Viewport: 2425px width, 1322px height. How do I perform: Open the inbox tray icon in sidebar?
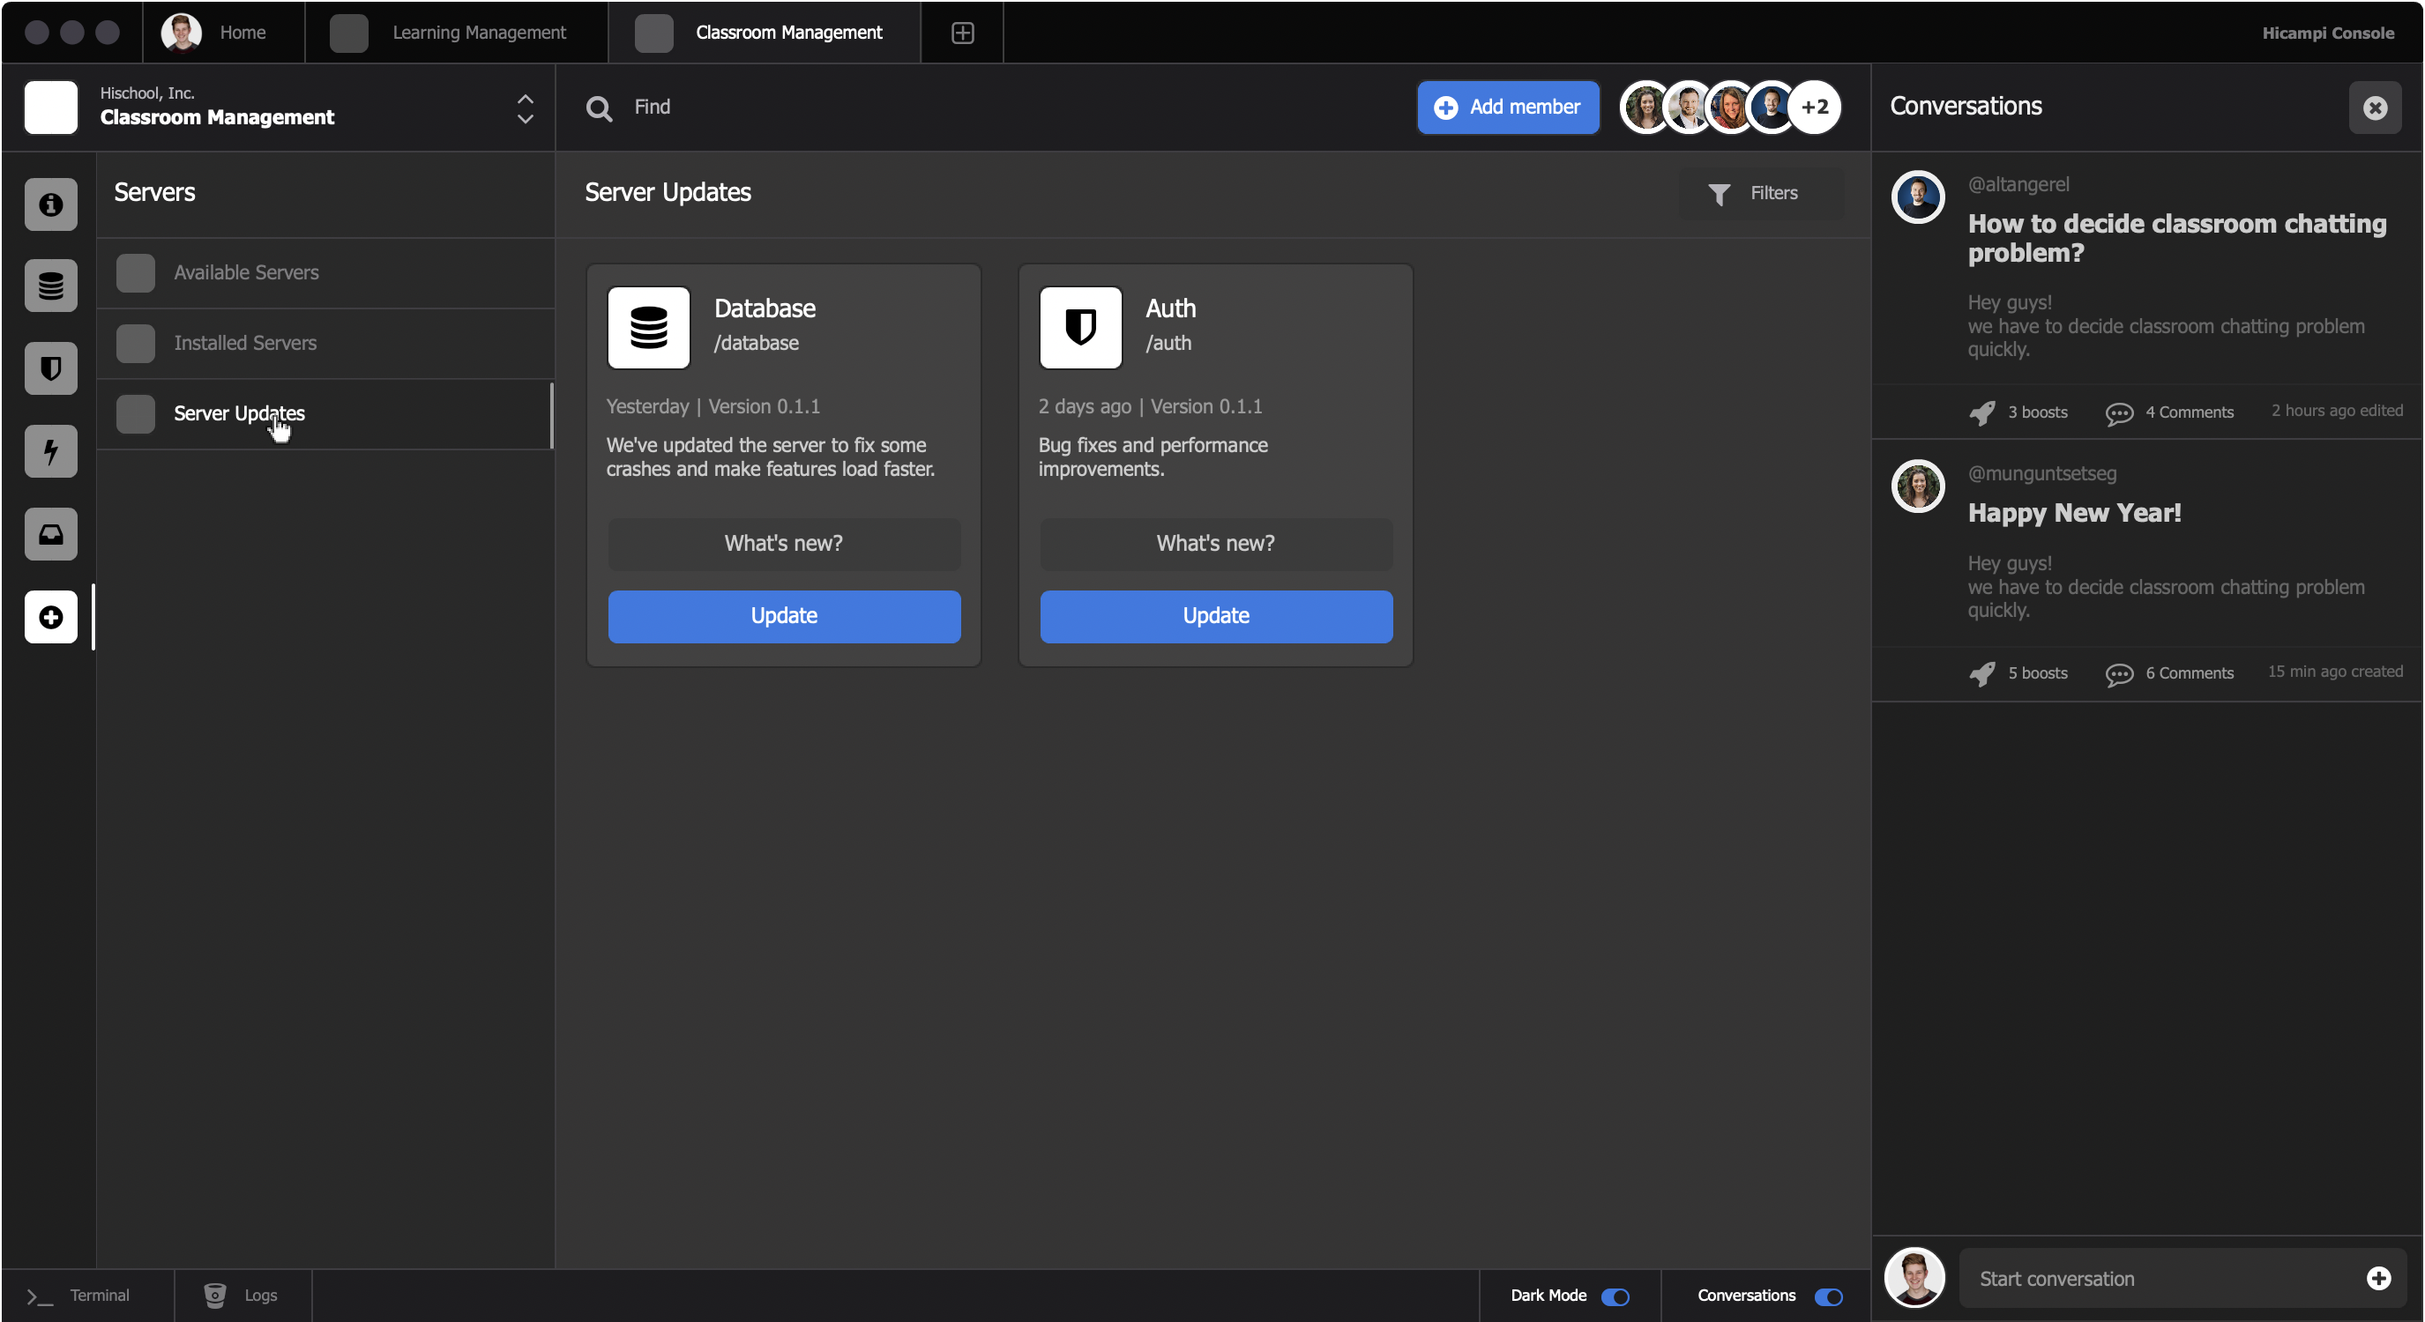[50, 533]
